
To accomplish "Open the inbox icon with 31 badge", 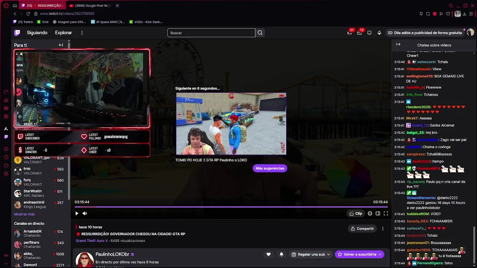I will (350, 33).
